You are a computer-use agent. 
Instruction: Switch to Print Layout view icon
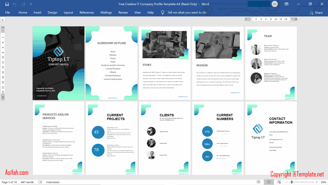269,182
